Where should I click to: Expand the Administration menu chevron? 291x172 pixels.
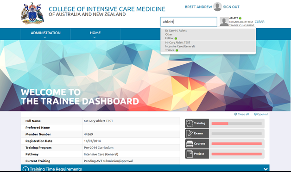click(x=45, y=37)
